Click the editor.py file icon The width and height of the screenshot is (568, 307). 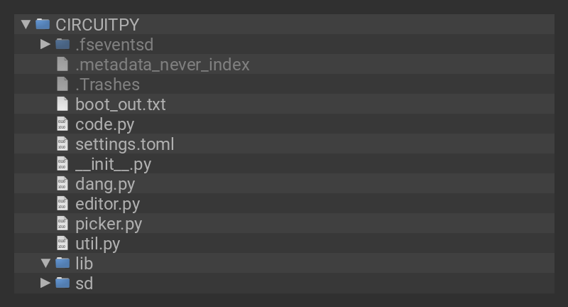point(62,203)
